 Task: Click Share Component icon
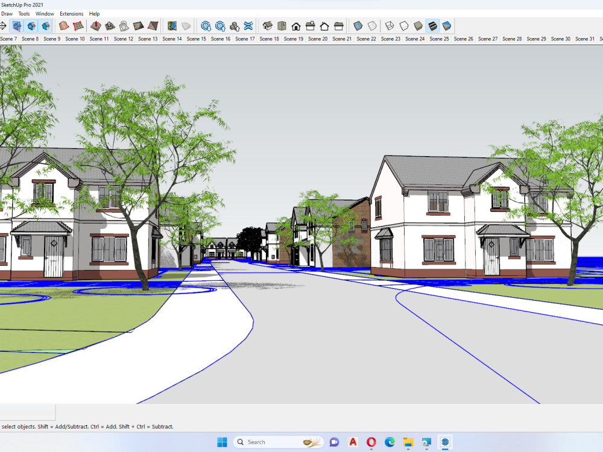point(234,26)
